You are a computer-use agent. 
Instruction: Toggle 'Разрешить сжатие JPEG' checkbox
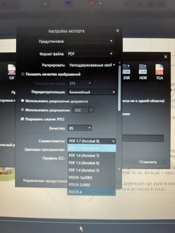(22, 119)
